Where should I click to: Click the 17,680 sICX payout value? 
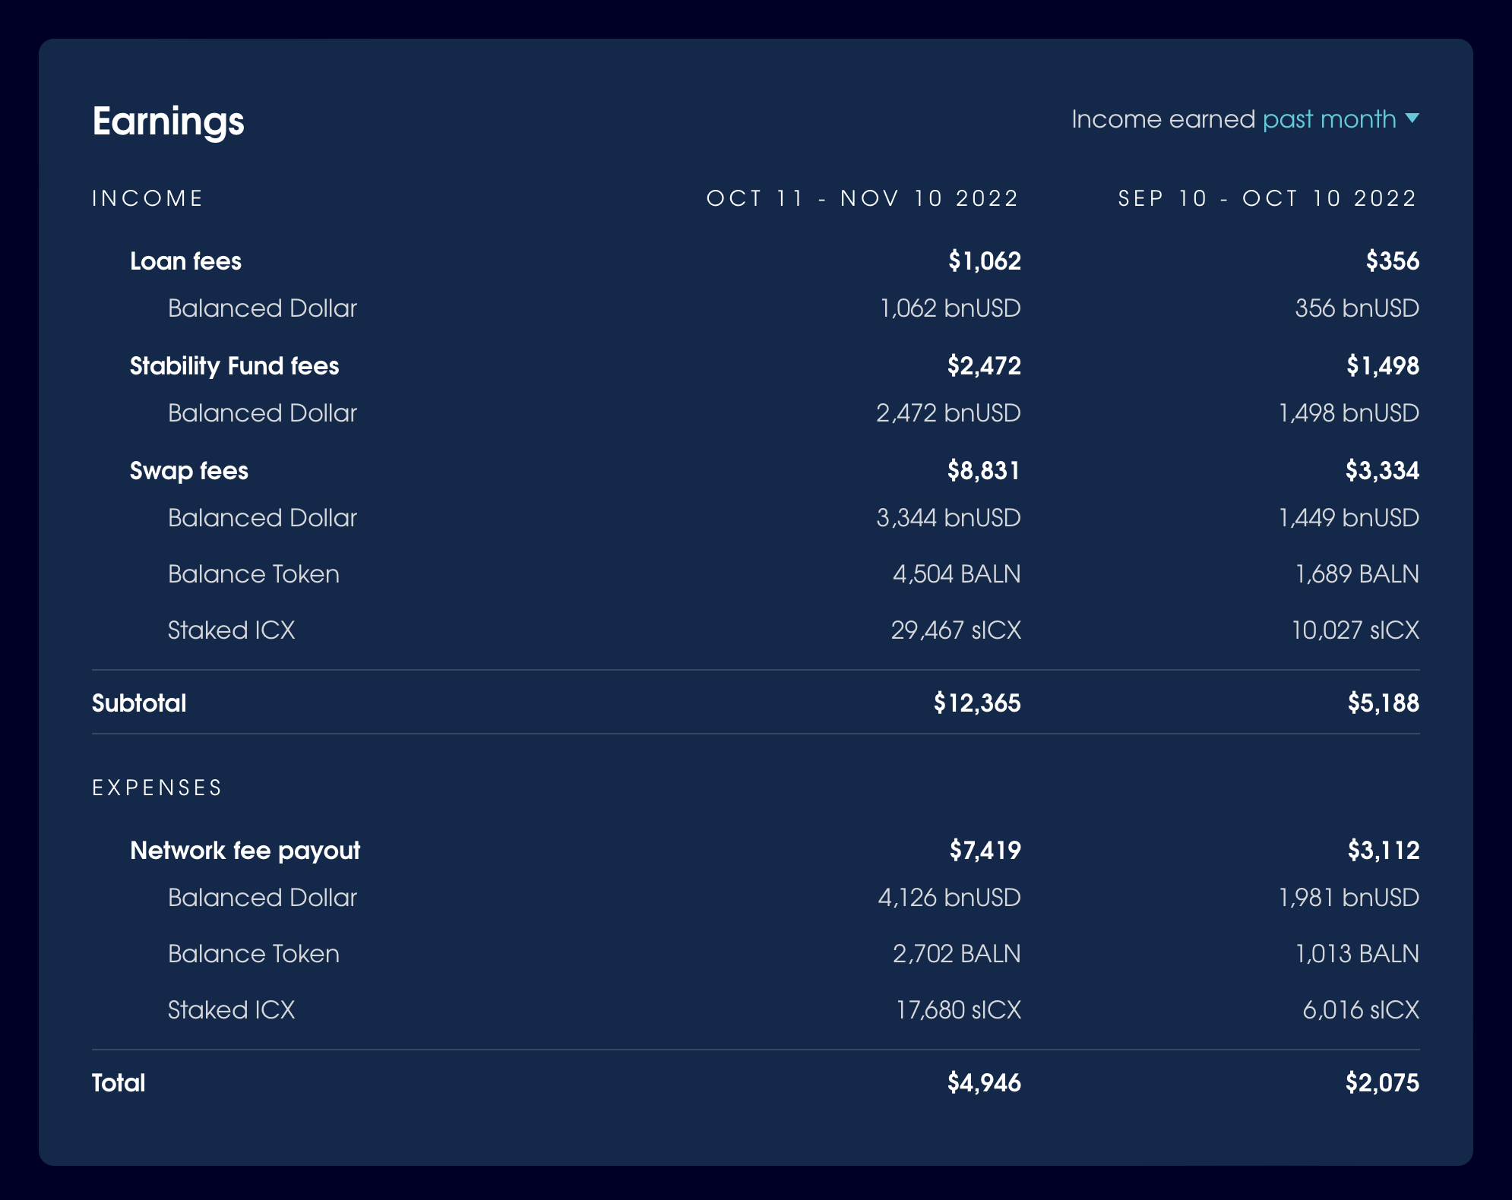point(957,1010)
